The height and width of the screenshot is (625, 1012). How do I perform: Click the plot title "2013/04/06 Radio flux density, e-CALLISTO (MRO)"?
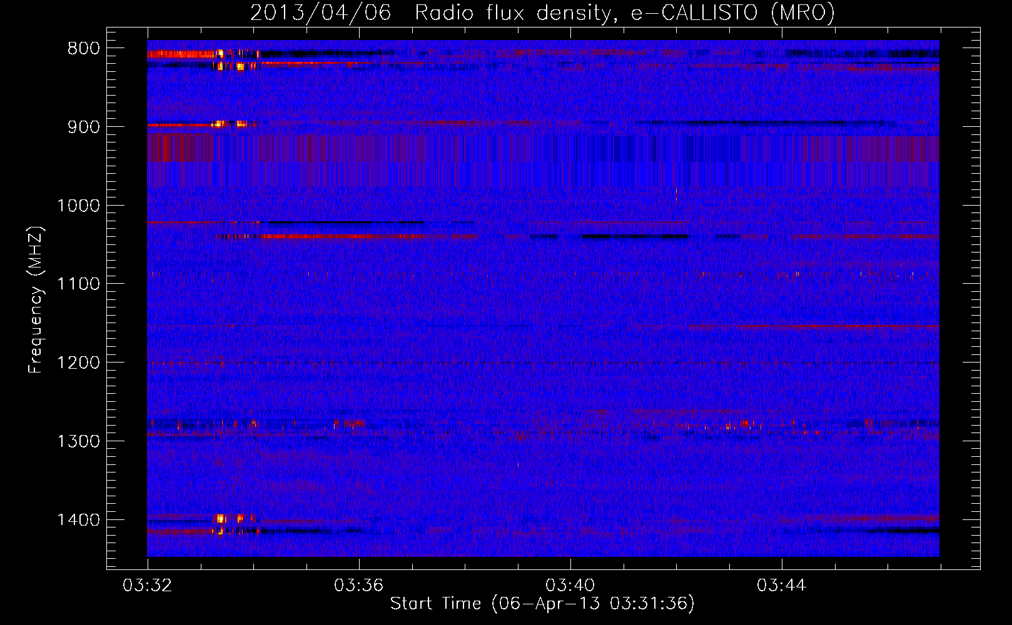pos(542,12)
